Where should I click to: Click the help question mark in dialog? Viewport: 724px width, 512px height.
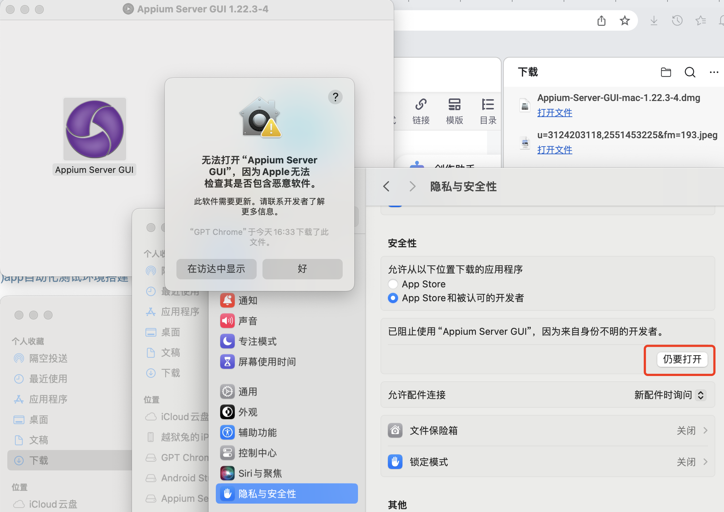click(x=335, y=97)
